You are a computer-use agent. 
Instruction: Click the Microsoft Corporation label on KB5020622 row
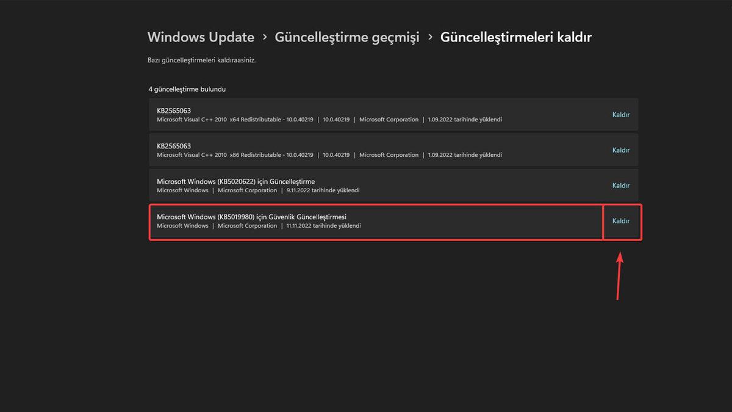point(247,190)
